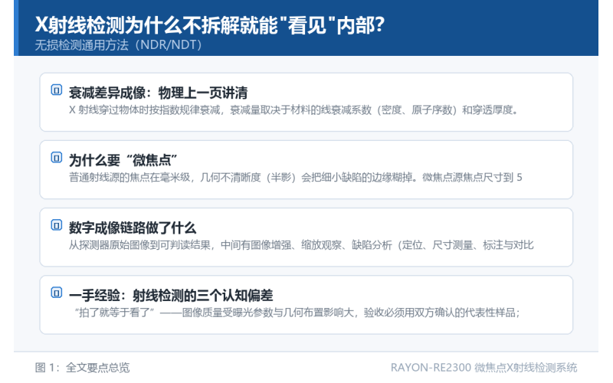Image resolution: width=613 pixels, height=383 pixels.
Task: Click heading 数字成像链路做了什么
Action: 133,228
